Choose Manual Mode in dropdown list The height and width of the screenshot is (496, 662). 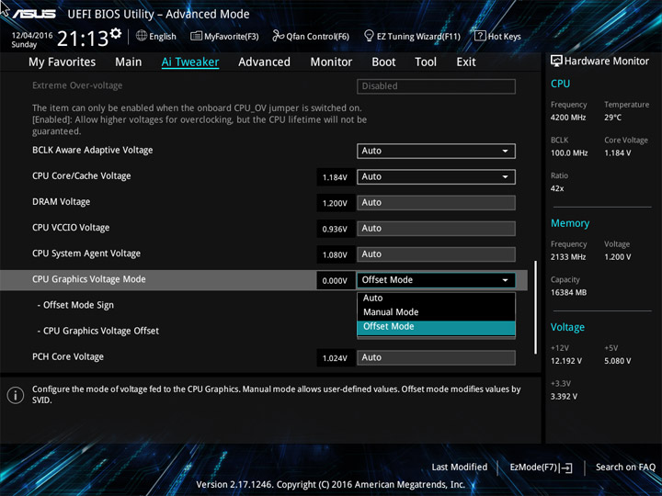click(436, 312)
